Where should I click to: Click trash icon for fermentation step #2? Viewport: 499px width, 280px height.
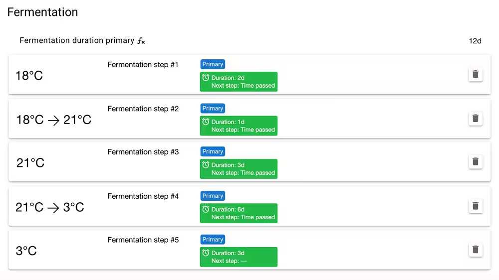[x=475, y=119]
